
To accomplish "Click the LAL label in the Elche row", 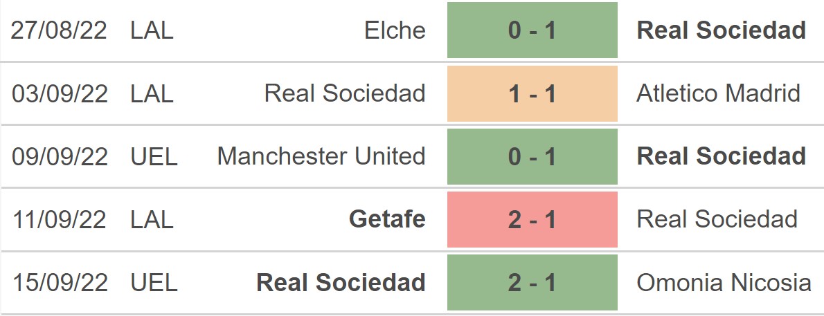I will coord(152,30).
